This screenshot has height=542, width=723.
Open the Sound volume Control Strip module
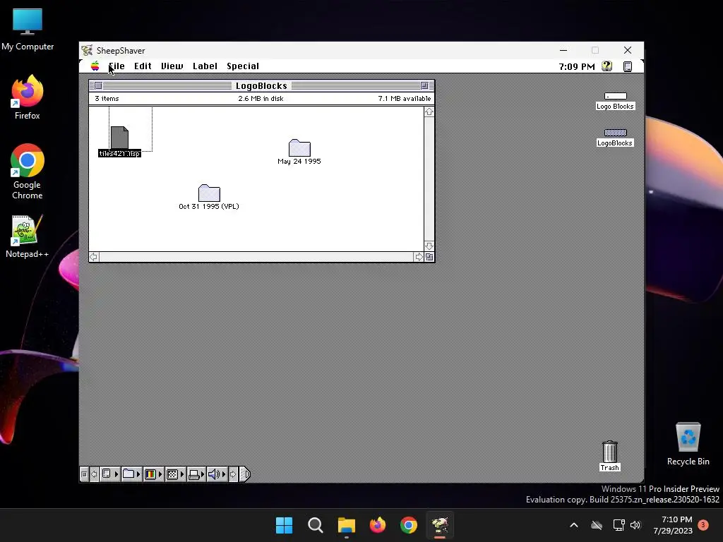[x=217, y=474]
